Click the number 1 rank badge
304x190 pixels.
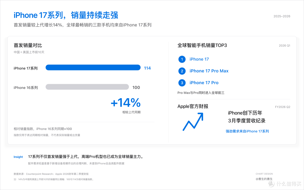coord(182,59)
